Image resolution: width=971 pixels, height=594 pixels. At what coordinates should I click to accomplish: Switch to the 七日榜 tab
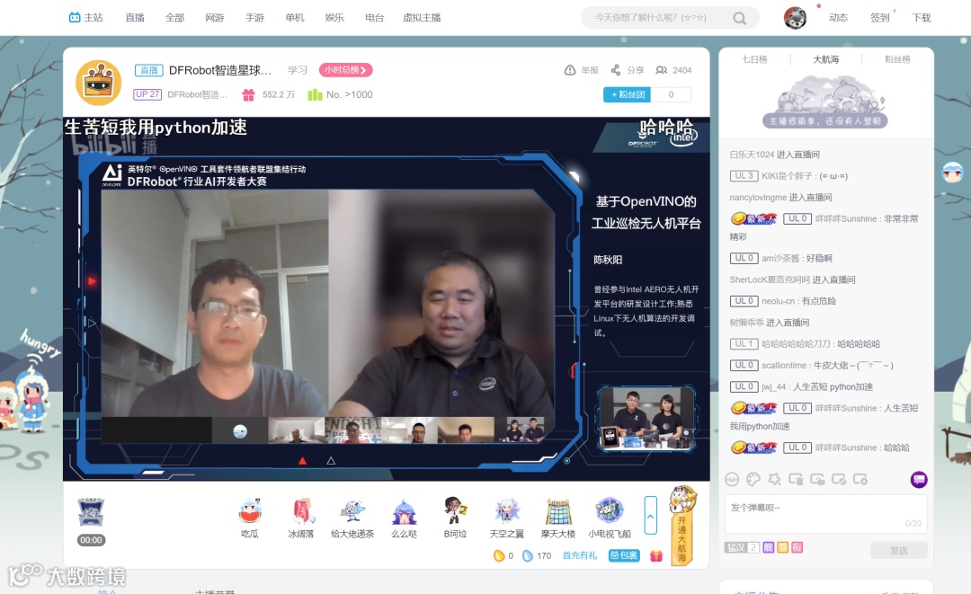click(754, 59)
